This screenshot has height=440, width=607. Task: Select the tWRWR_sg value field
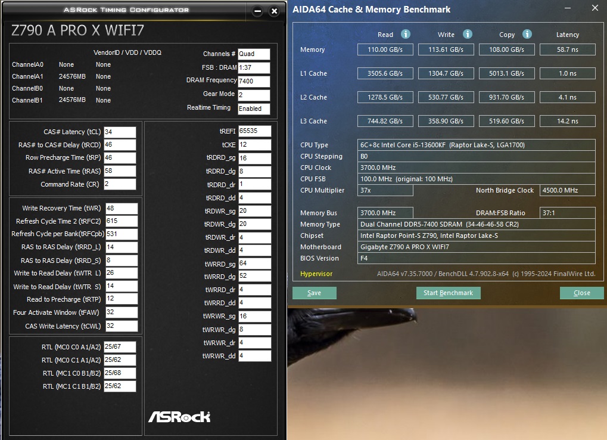[x=255, y=317]
